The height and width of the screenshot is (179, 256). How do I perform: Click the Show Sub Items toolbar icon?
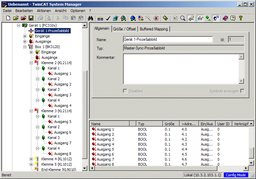tap(208, 18)
